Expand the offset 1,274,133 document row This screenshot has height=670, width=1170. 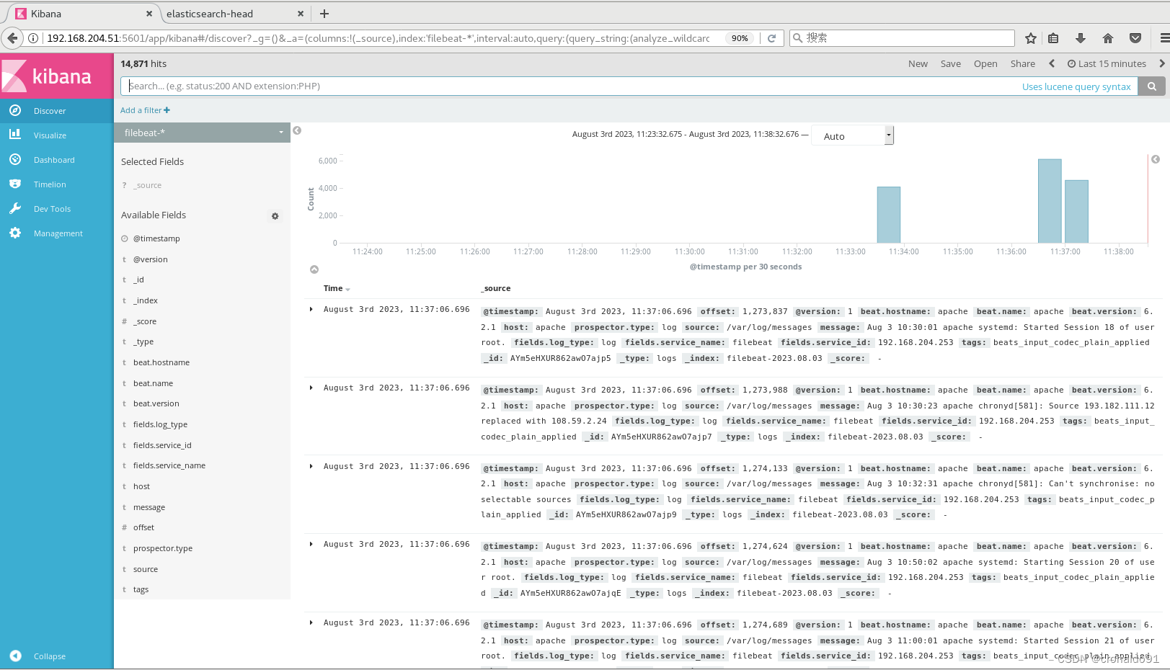[311, 466]
